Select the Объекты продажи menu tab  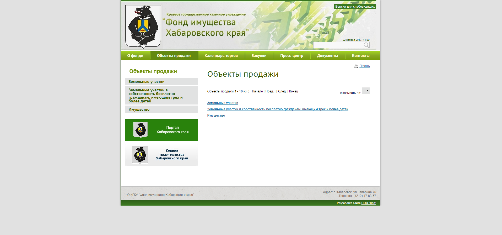(174, 56)
